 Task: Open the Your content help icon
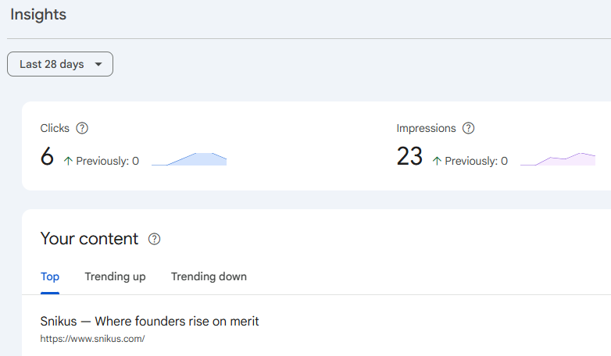click(154, 239)
